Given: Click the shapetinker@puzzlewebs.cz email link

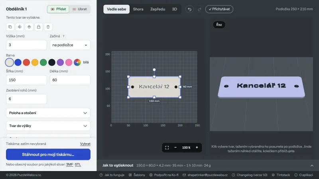Looking at the screenshot, I should [205, 175].
